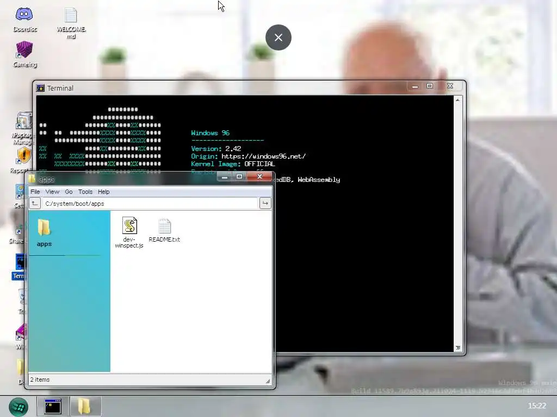Click the apps window title bar folder icon
Image resolution: width=557 pixels, height=417 pixels.
[32, 178]
